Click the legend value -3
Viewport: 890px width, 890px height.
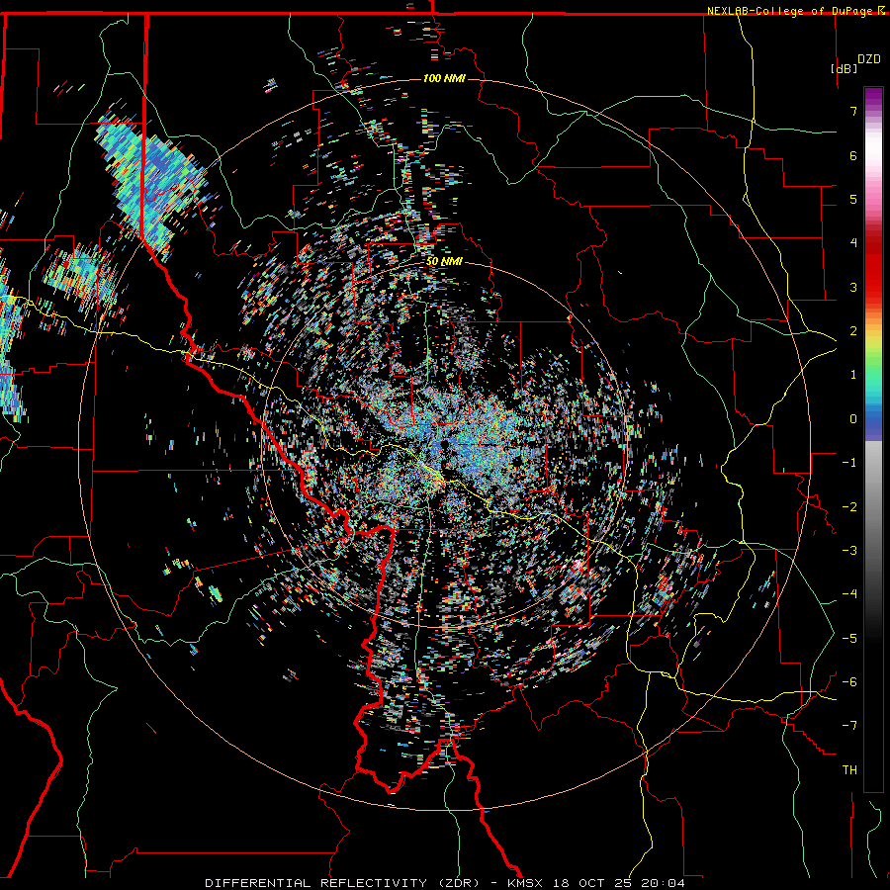point(849,551)
